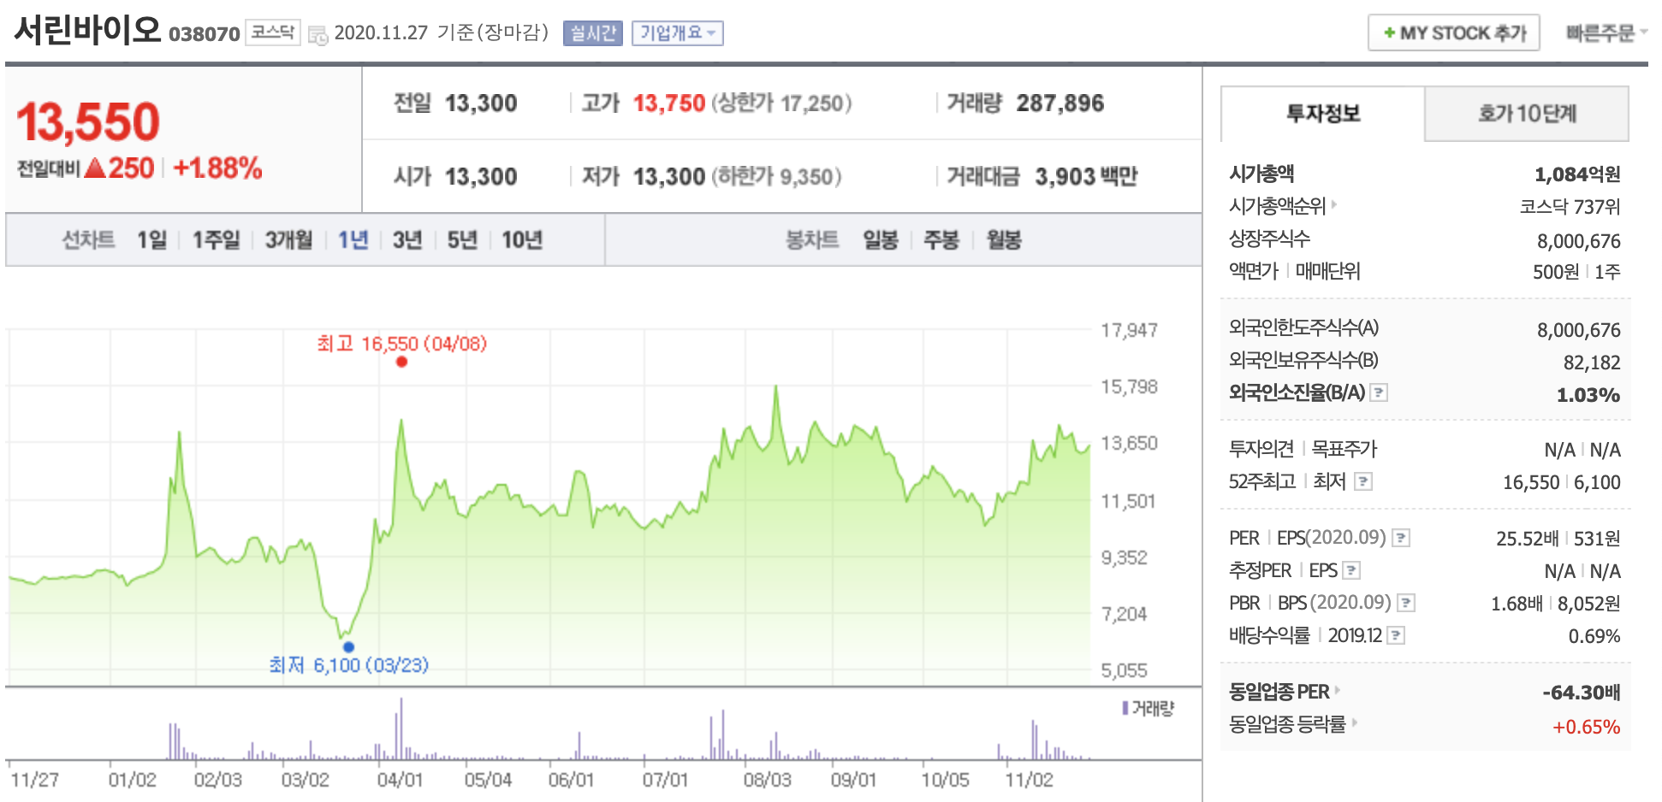Expand 시가총액순위 arrow link
The image size is (1662, 802).
pyautogui.click(x=1334, y=204)
